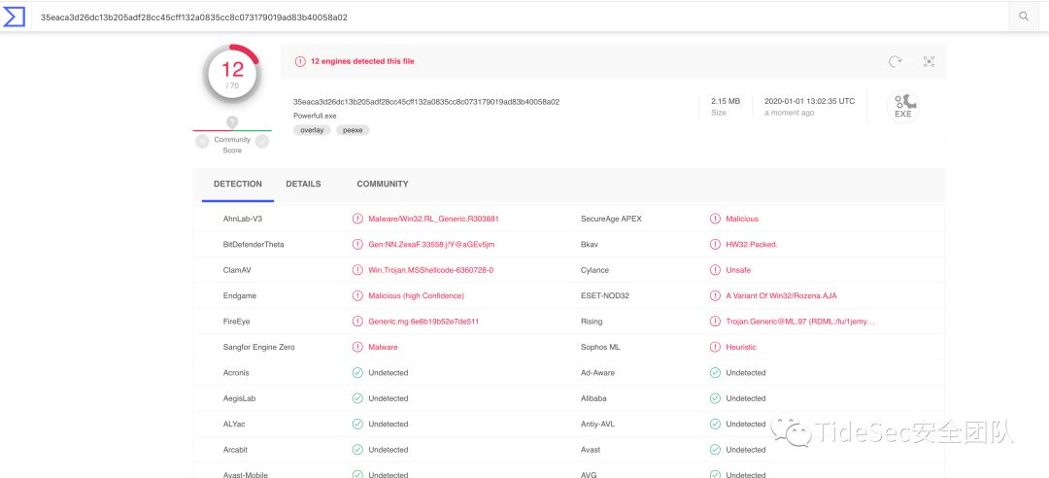The image size is (1049, 478).
Task: Click Acronis undetected check icon
Action: coord(357,373)
